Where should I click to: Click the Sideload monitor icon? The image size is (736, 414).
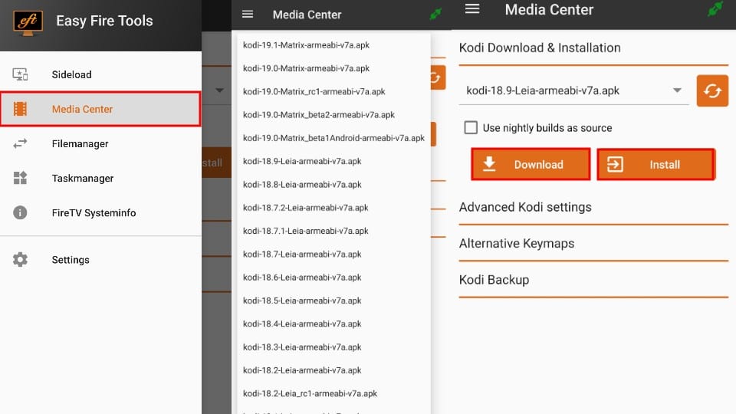click(20, 74)
